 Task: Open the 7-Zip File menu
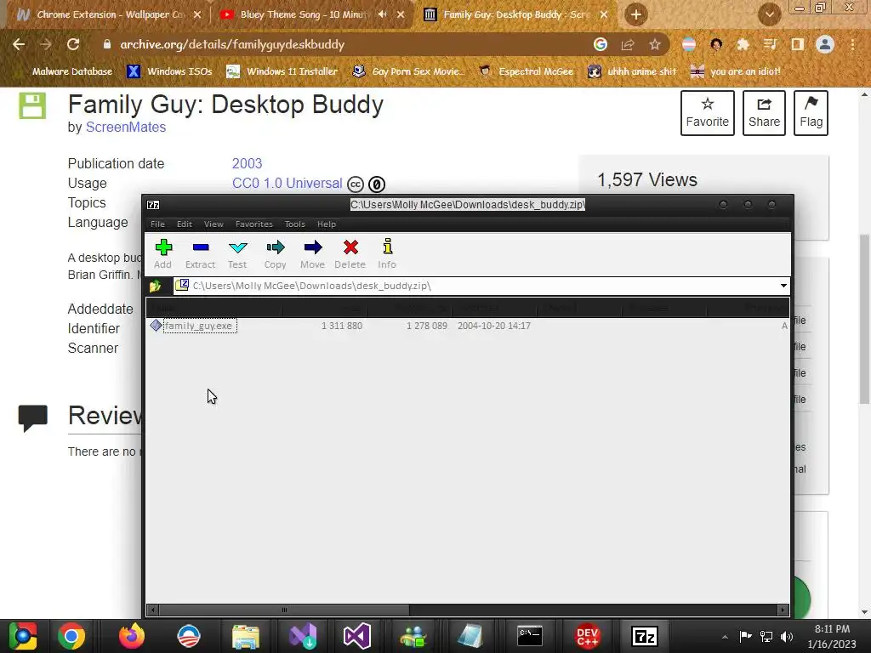point(157,224)
